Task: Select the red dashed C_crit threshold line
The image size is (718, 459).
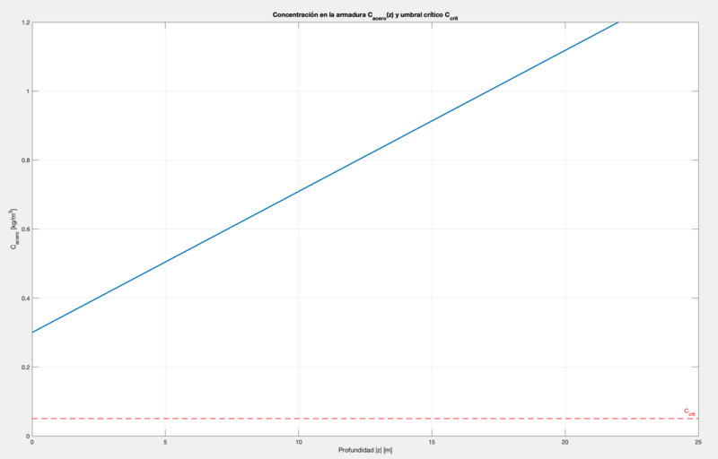Action: [359, 419]
